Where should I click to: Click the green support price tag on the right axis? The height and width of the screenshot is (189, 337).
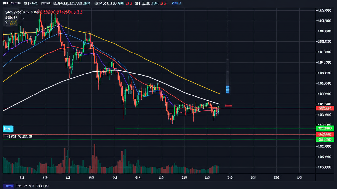(324, 128)
